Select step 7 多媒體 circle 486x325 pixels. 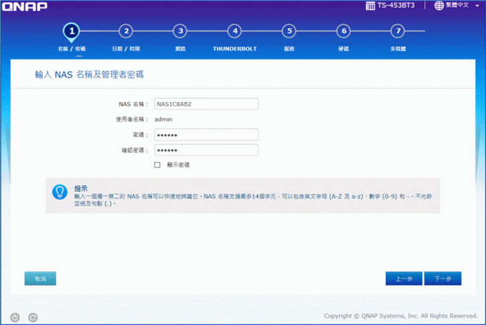tap(397, 31)
